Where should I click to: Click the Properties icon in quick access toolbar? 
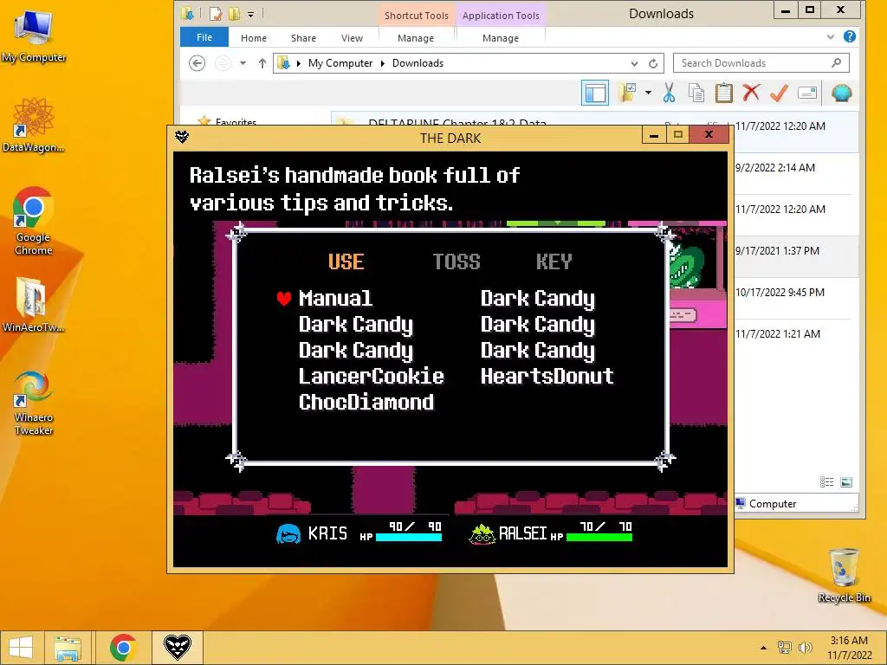coord(215,14)
